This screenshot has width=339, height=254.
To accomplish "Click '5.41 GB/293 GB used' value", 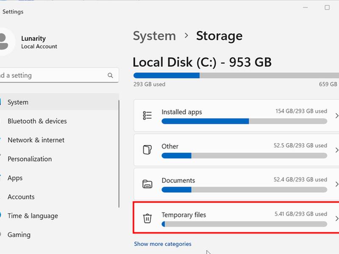I will (301, 214).
